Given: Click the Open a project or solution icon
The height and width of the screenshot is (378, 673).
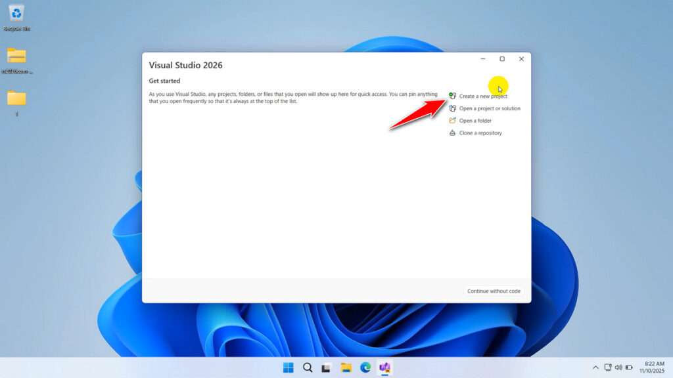Looking at the screenshot, I should (x=452, y=108).
